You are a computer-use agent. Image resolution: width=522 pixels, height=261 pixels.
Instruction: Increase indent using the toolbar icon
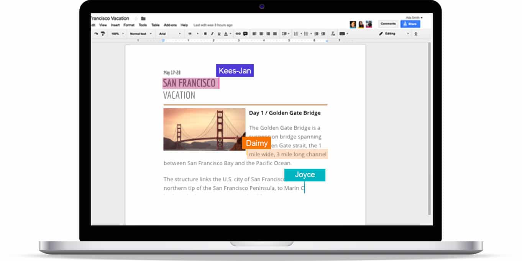click(323, 34)
